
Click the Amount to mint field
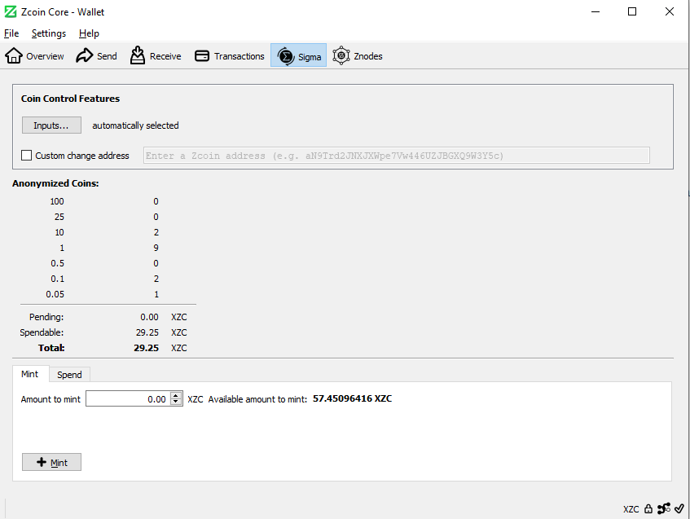pyautogui.click(x=128, y=399)
